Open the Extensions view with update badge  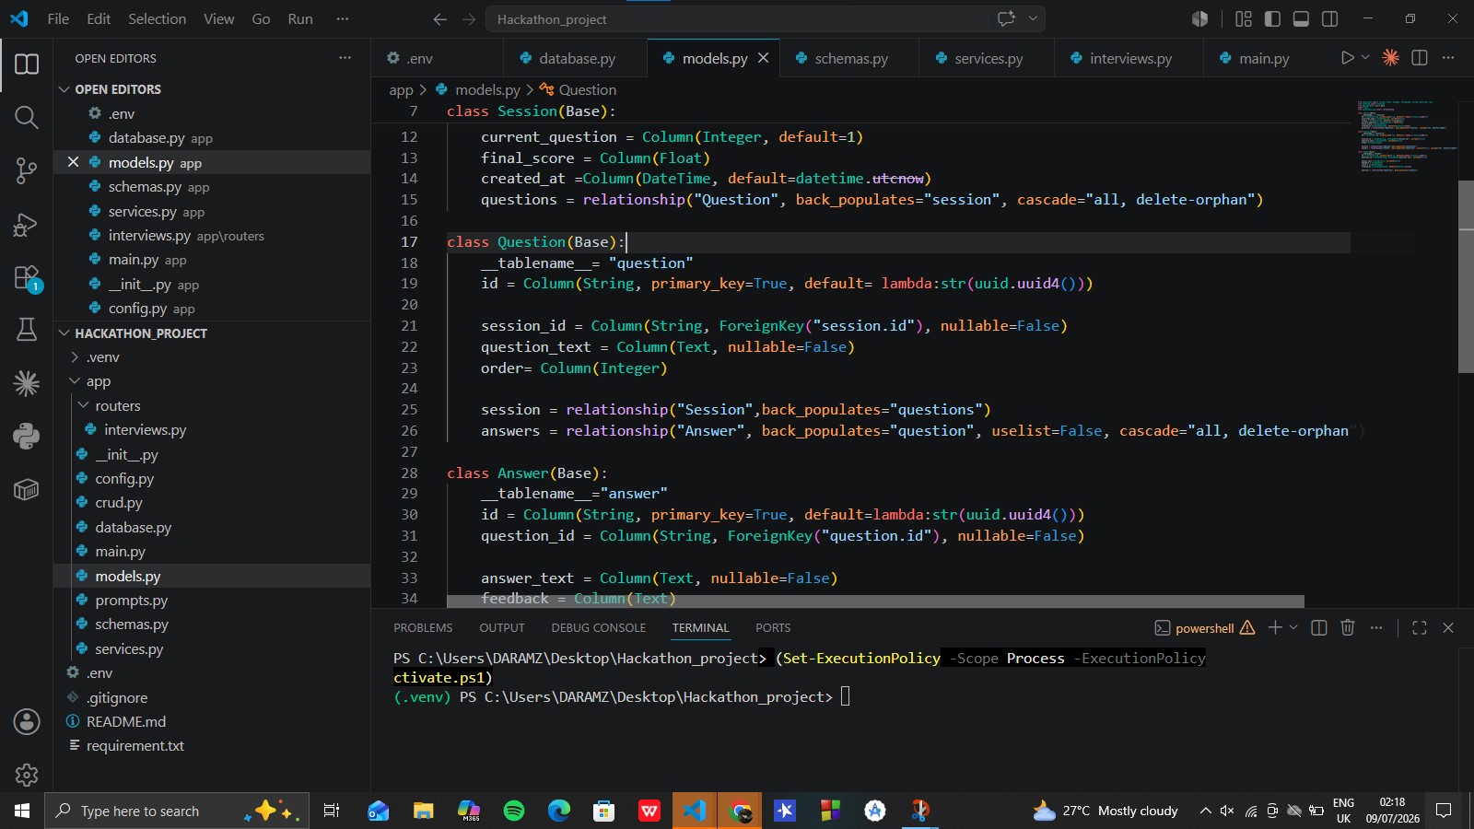(27, 277)
